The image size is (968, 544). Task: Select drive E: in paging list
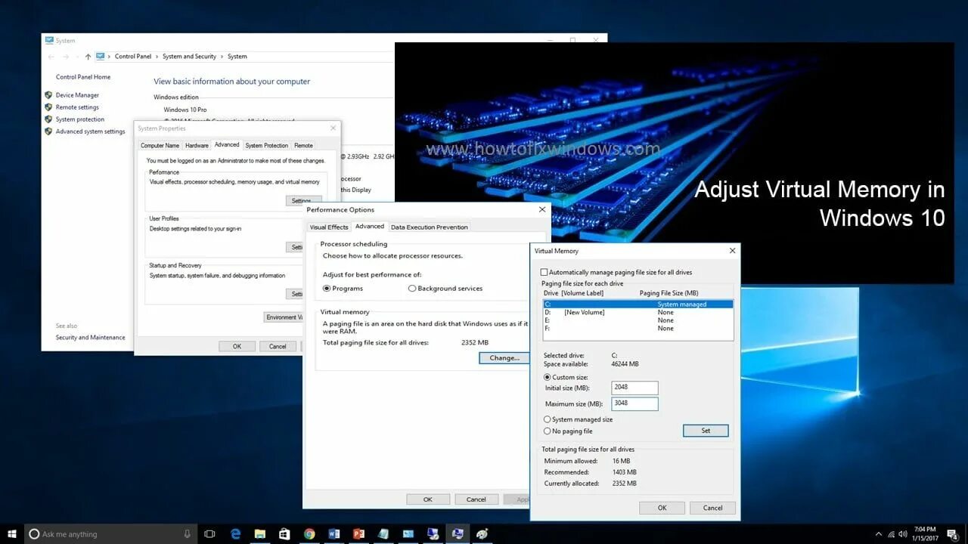tap(638, 320)
